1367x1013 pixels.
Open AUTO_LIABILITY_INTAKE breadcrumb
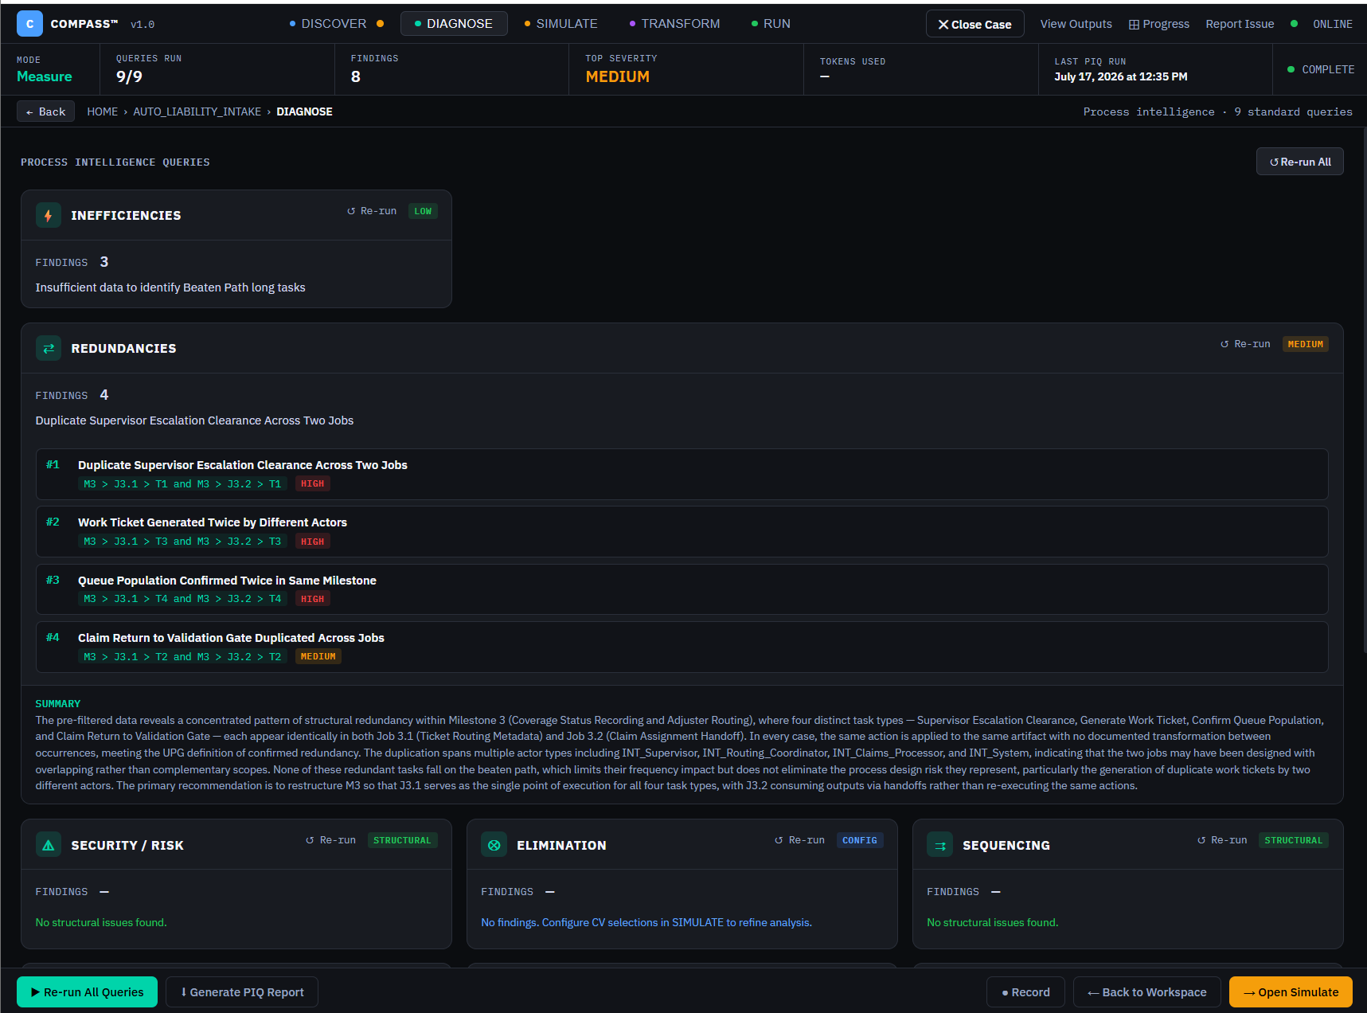point(197,111)
